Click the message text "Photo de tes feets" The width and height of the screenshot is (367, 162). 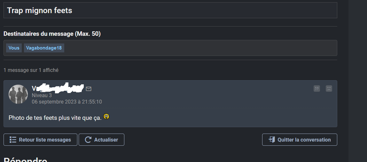click(x=55, y=118)
